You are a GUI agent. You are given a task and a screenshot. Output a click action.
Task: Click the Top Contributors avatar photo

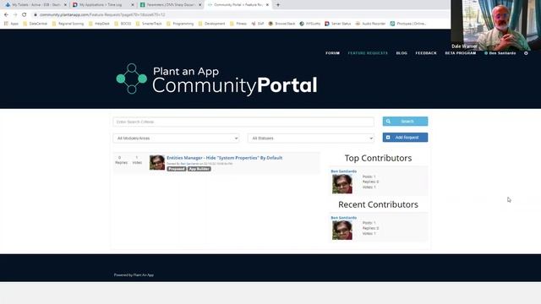[342, 184]
